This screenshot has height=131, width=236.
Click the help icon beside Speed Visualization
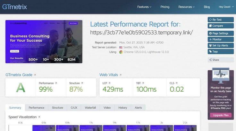point(39,117)
